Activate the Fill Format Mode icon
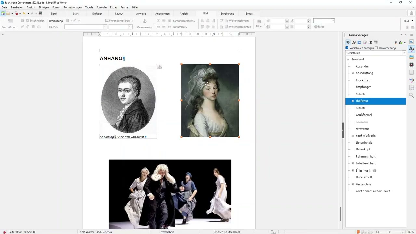The width and height of the screenshot is (416, 234). 396,42
